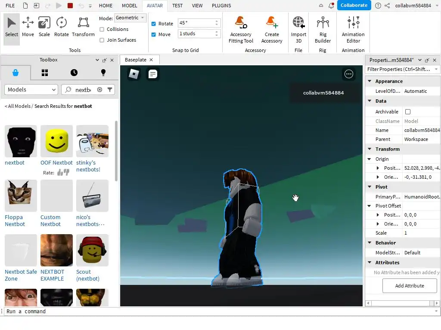Toggle the Archivable checkbox

point(407,112)
